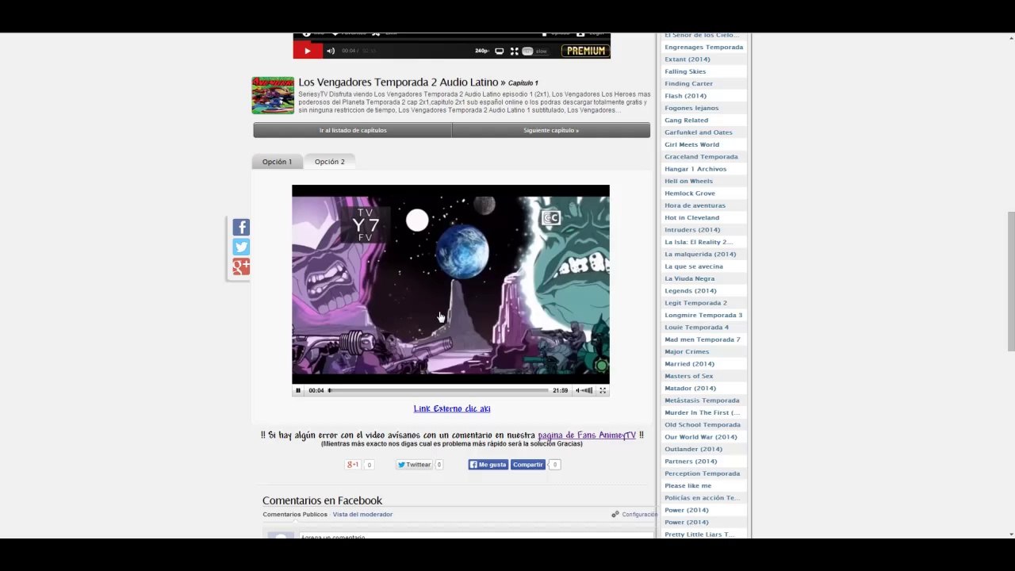
Task: Open Matador (2014) in sidebar
Action: point(691,389)
